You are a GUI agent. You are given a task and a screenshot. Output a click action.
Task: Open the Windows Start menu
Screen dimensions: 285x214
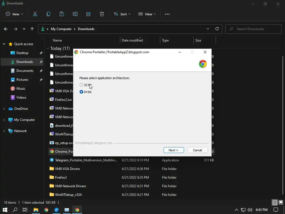tap(5, 210)
